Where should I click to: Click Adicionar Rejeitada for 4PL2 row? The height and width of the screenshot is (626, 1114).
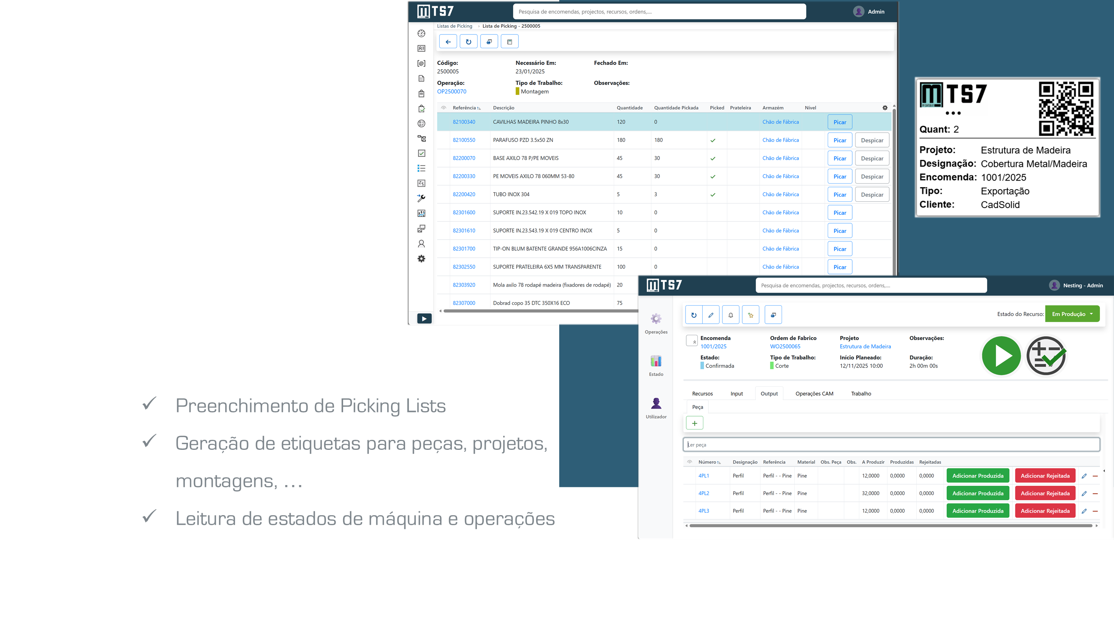(1045, 493)
